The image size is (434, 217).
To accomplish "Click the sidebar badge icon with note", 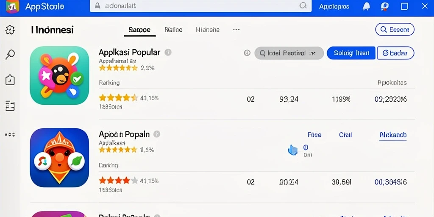I will click(x=10, y=80).
